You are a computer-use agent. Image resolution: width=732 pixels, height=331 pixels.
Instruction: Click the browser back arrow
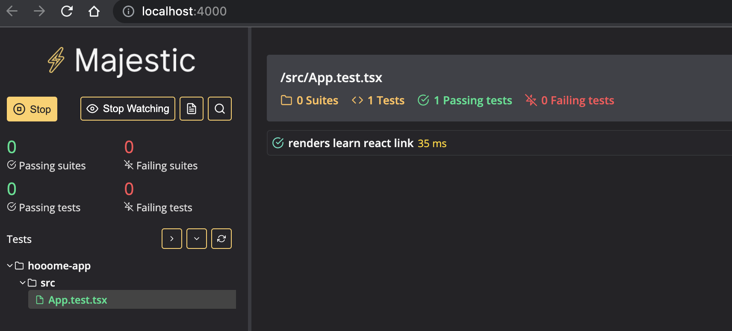12,11
